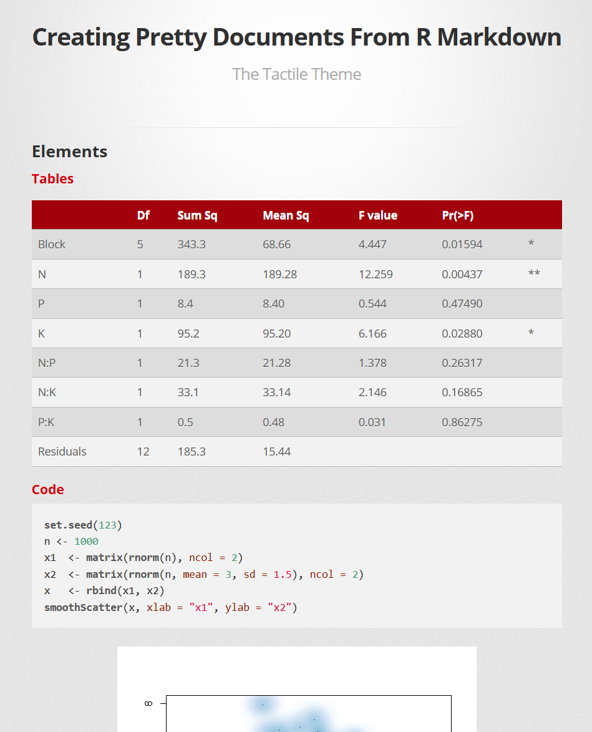Click the value 343.3 in Block row

point(192,244)
